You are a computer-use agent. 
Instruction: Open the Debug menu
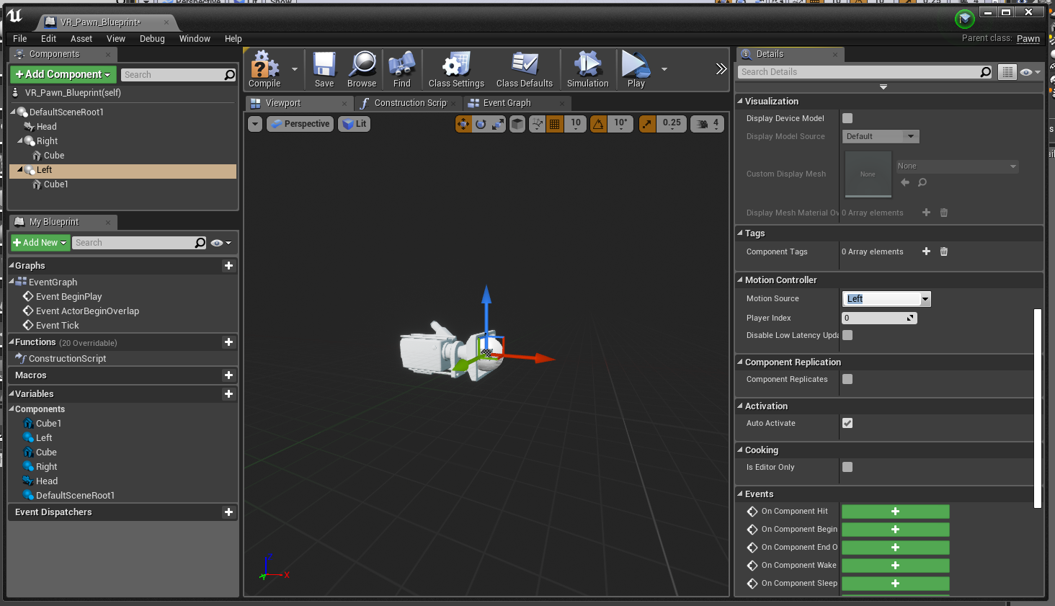click(x=152, y=39)
